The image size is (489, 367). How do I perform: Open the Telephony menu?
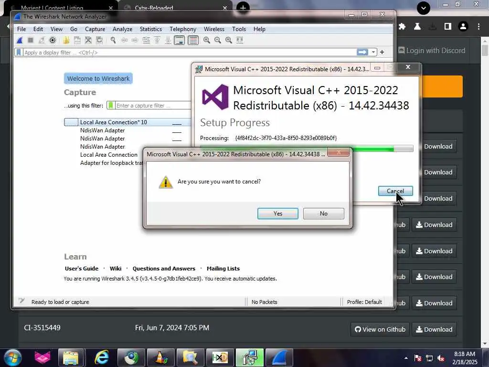pos(183,29)
